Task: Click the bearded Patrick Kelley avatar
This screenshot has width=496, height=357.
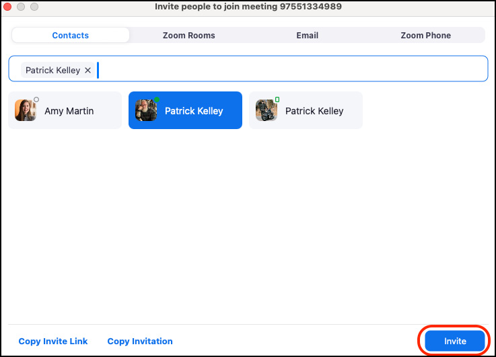Action: pos(146,110)
